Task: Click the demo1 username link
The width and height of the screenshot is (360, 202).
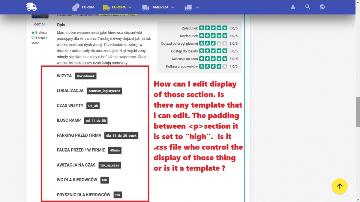Action: point(40,24)
